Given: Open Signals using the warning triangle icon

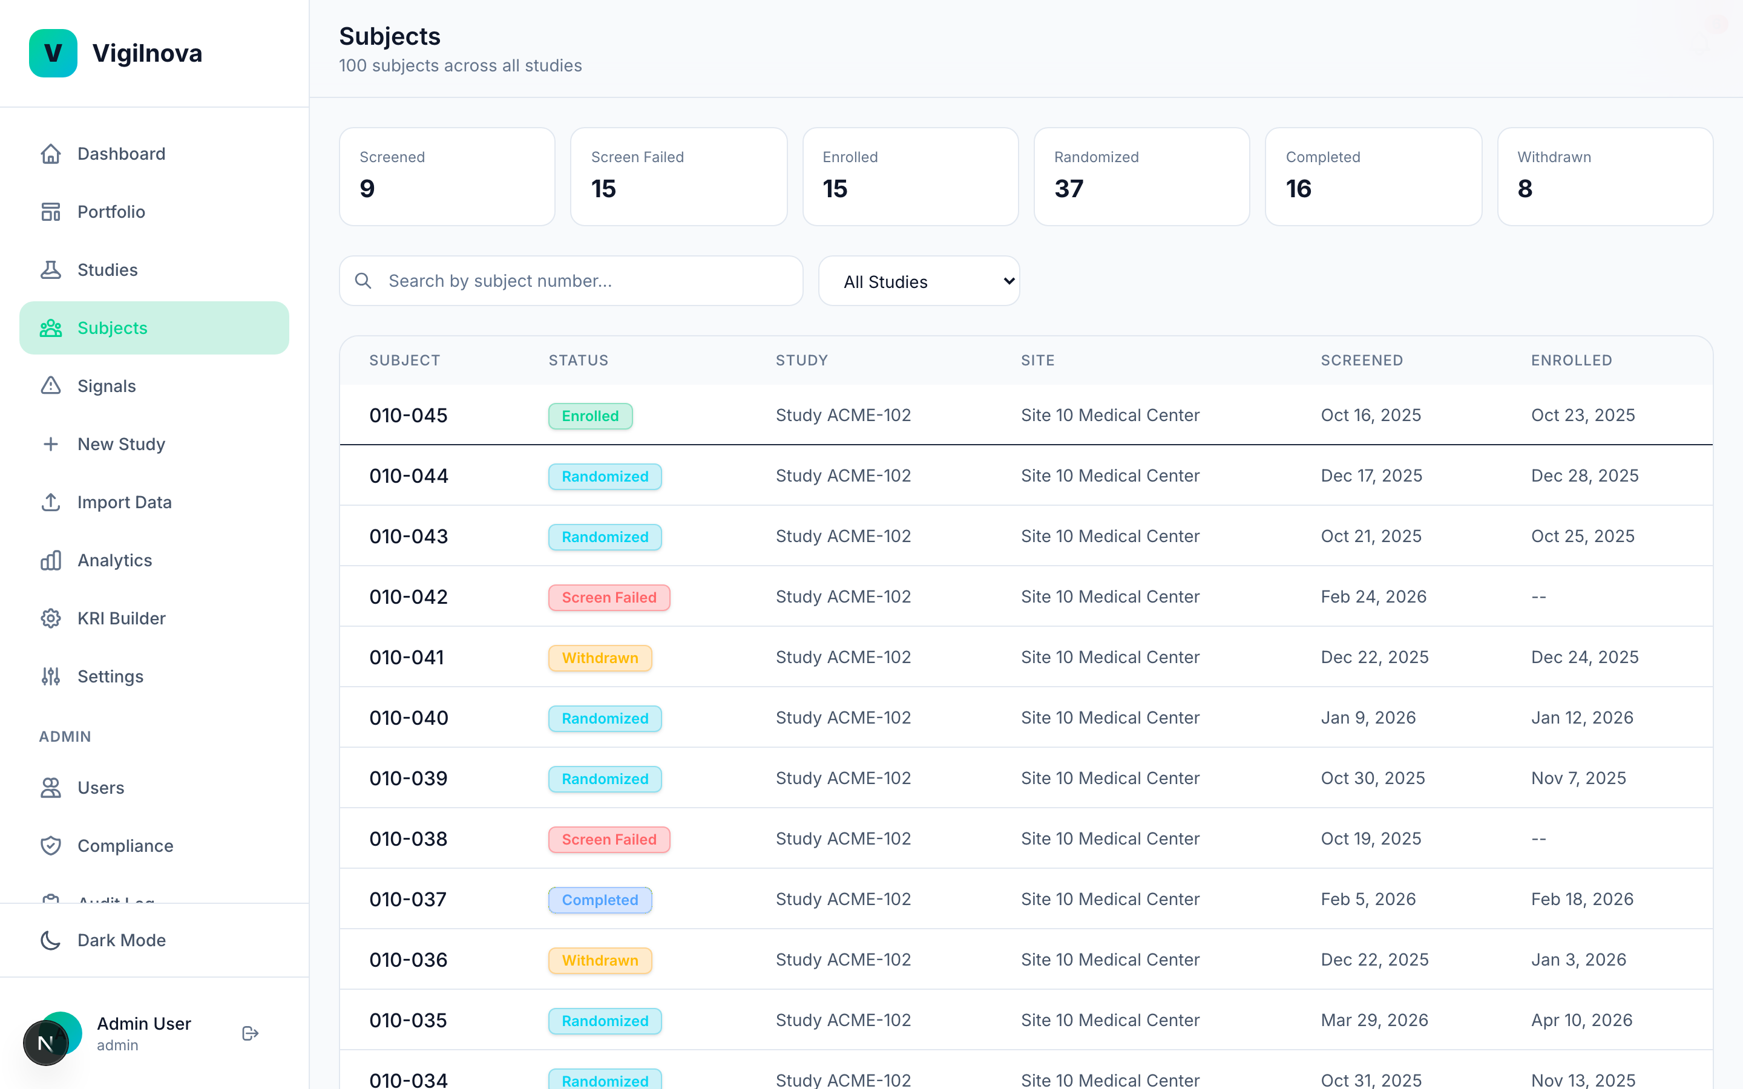Looking at the screenshot, I should click(x=51, y=386).
